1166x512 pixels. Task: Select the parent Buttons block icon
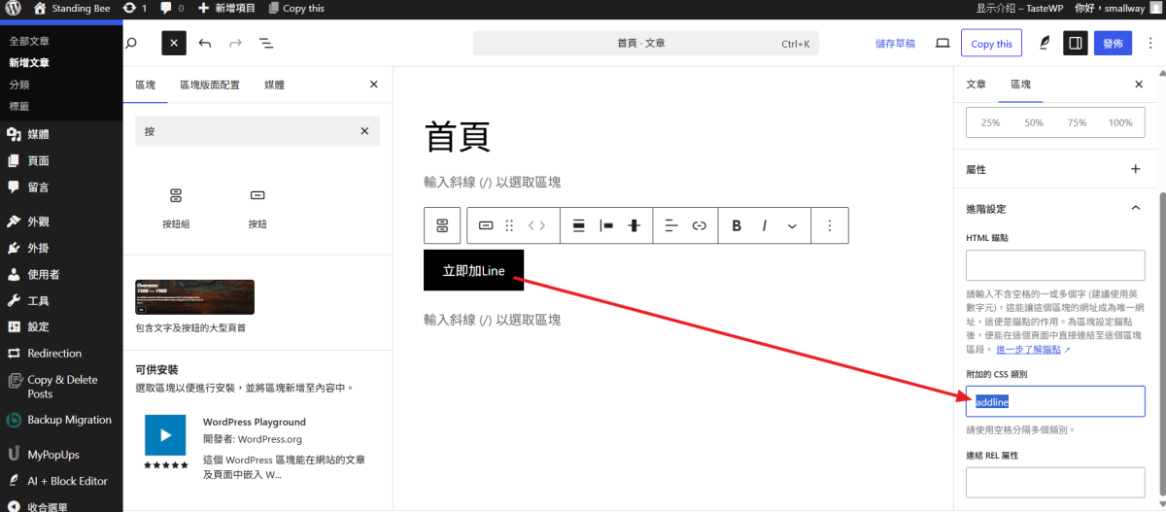point(442,225)
